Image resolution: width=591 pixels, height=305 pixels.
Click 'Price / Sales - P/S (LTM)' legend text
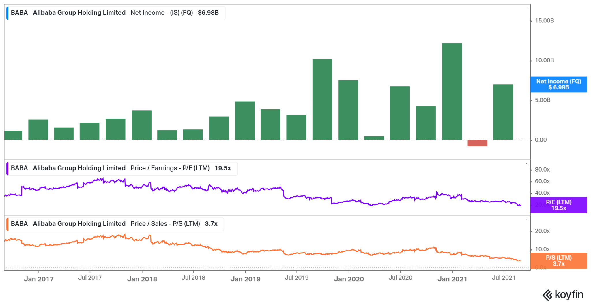coord(165,224)
